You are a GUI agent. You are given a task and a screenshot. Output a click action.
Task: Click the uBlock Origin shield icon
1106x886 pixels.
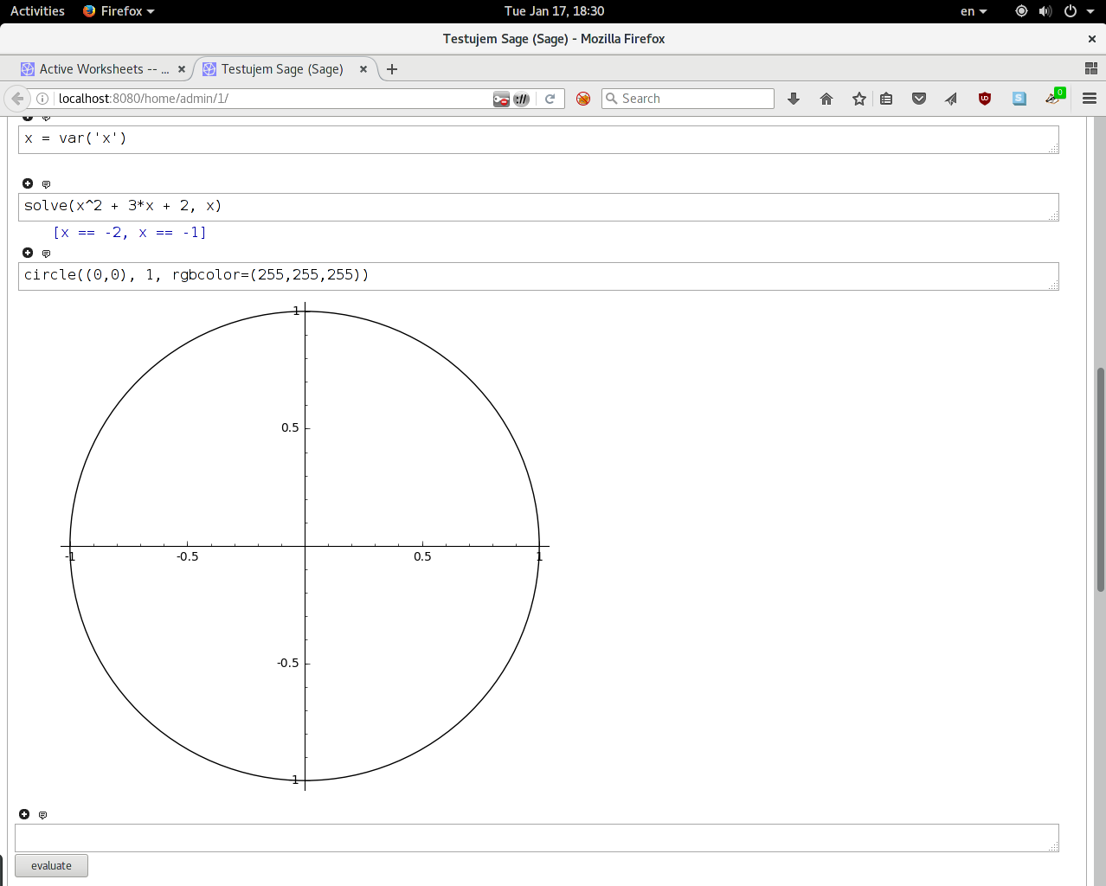coord(985,99)
